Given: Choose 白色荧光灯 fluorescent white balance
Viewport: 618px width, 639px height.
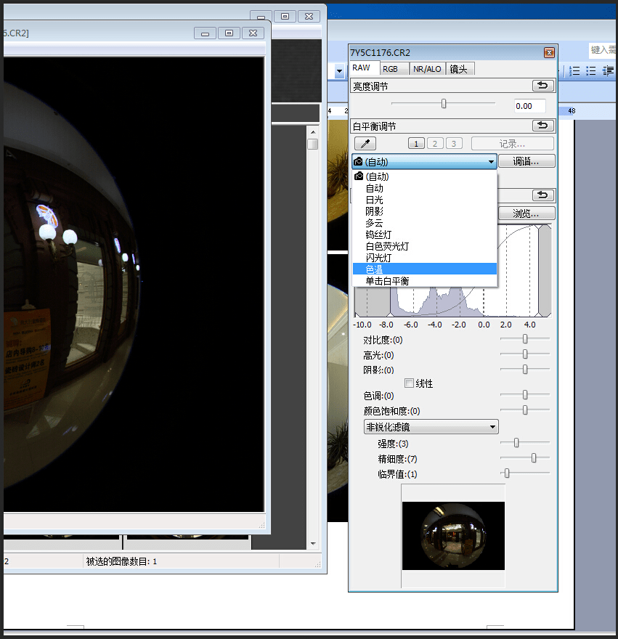Looking at the screenshot, I should [424, 246].
